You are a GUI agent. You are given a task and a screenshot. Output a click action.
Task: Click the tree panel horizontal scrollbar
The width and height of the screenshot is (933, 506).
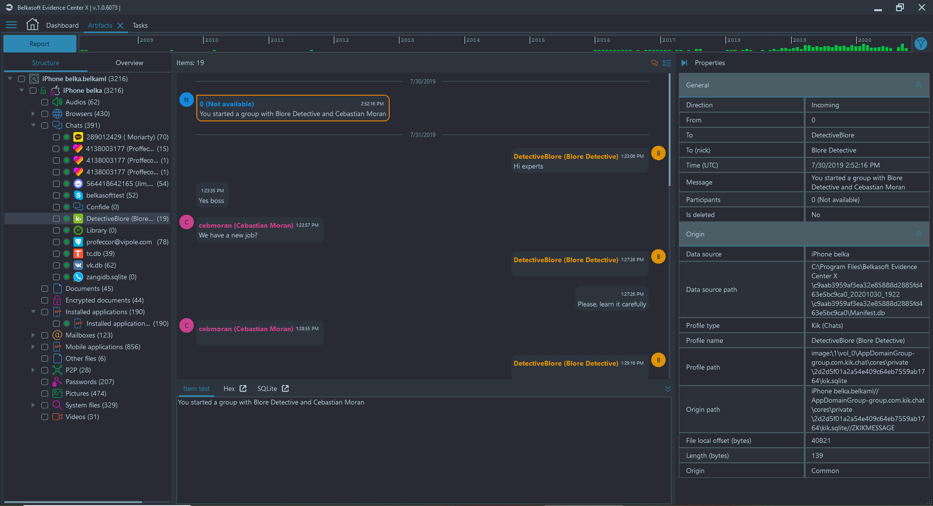pos(73,502)
